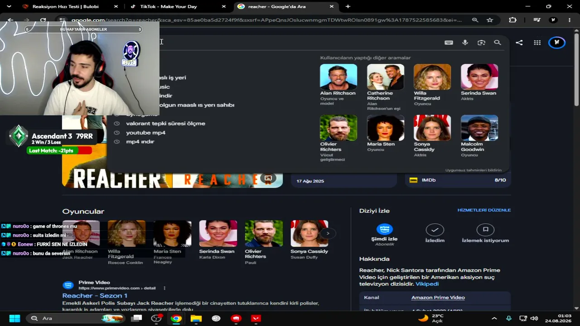Open the Windows Start menu
Image resolution: width=580 pixels, height=326 pixels.
(x=14, y=318)
